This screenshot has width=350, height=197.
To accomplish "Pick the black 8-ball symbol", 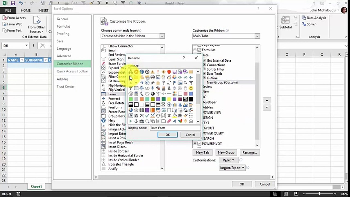I will pos(153,94).
